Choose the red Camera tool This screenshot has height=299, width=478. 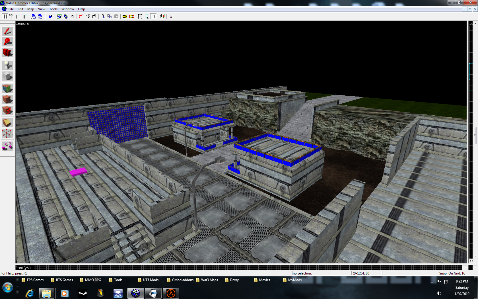[x=7, y=53]
